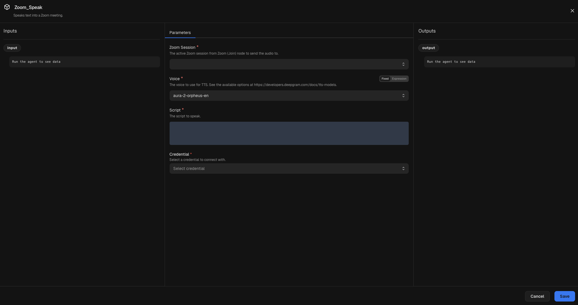Image resolution: width=578 pixels, height=305 pixels.
Task: Click the input pill in Inputs panel
Action: click(12, 48)
